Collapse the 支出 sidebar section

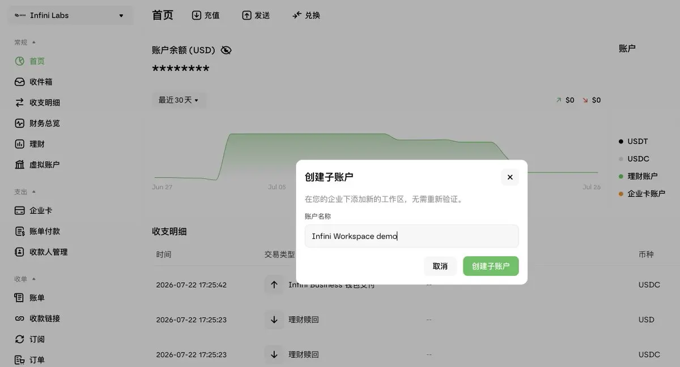click(25, 192)
